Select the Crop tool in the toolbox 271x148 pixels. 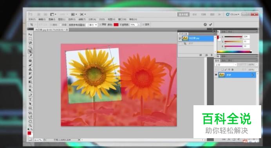[x=30, y=51]
